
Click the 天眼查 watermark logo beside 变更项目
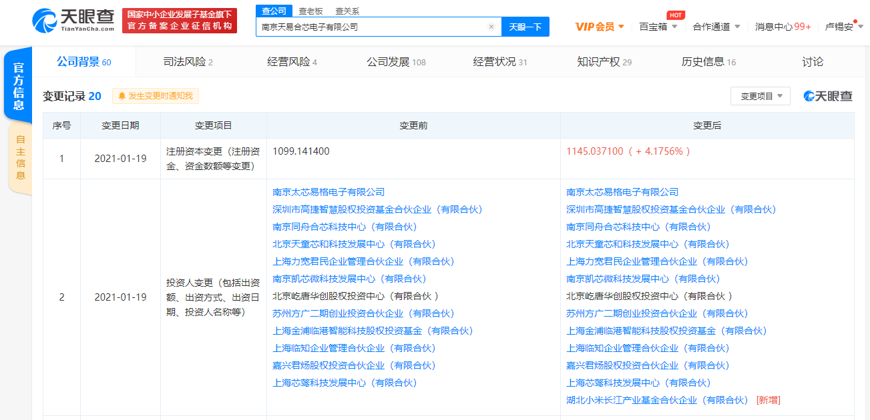click(828, 96)
